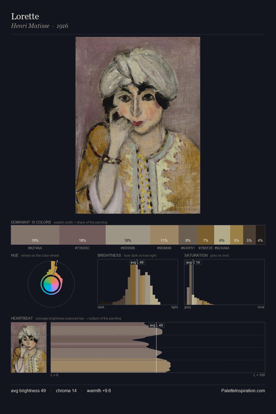Screen dimensions: 276x414
Task: Click the #6A5F51 hex code
Action: coord(188,248)
